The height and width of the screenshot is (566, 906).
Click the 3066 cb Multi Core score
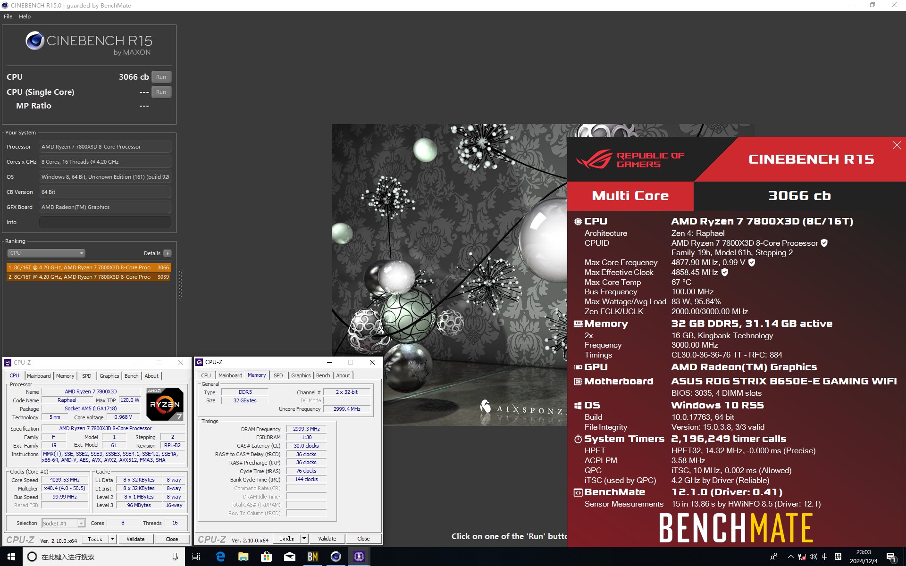799,196
